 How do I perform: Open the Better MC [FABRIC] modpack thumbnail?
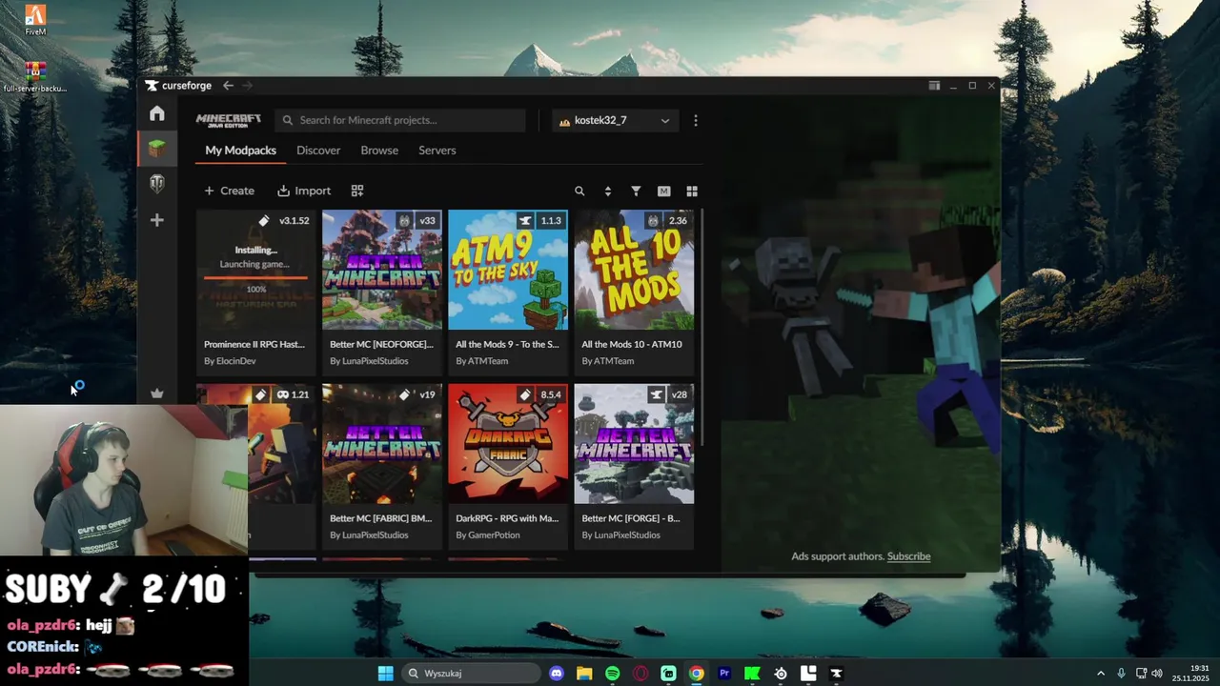(x=382, y=444)
